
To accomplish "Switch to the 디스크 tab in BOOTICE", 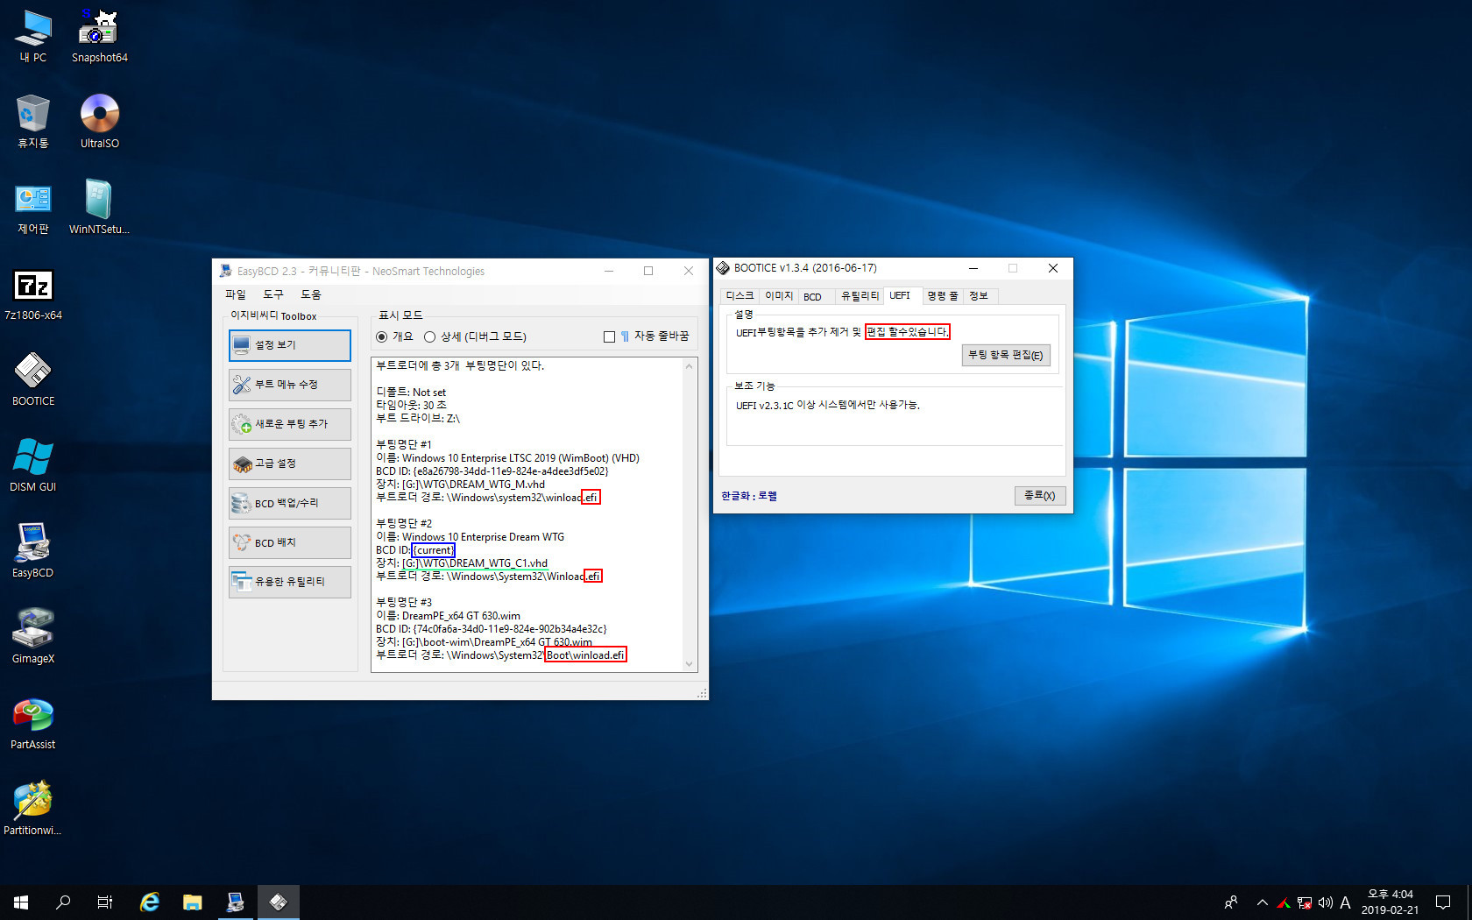I will pyautogui.click(x=740, y=296).
